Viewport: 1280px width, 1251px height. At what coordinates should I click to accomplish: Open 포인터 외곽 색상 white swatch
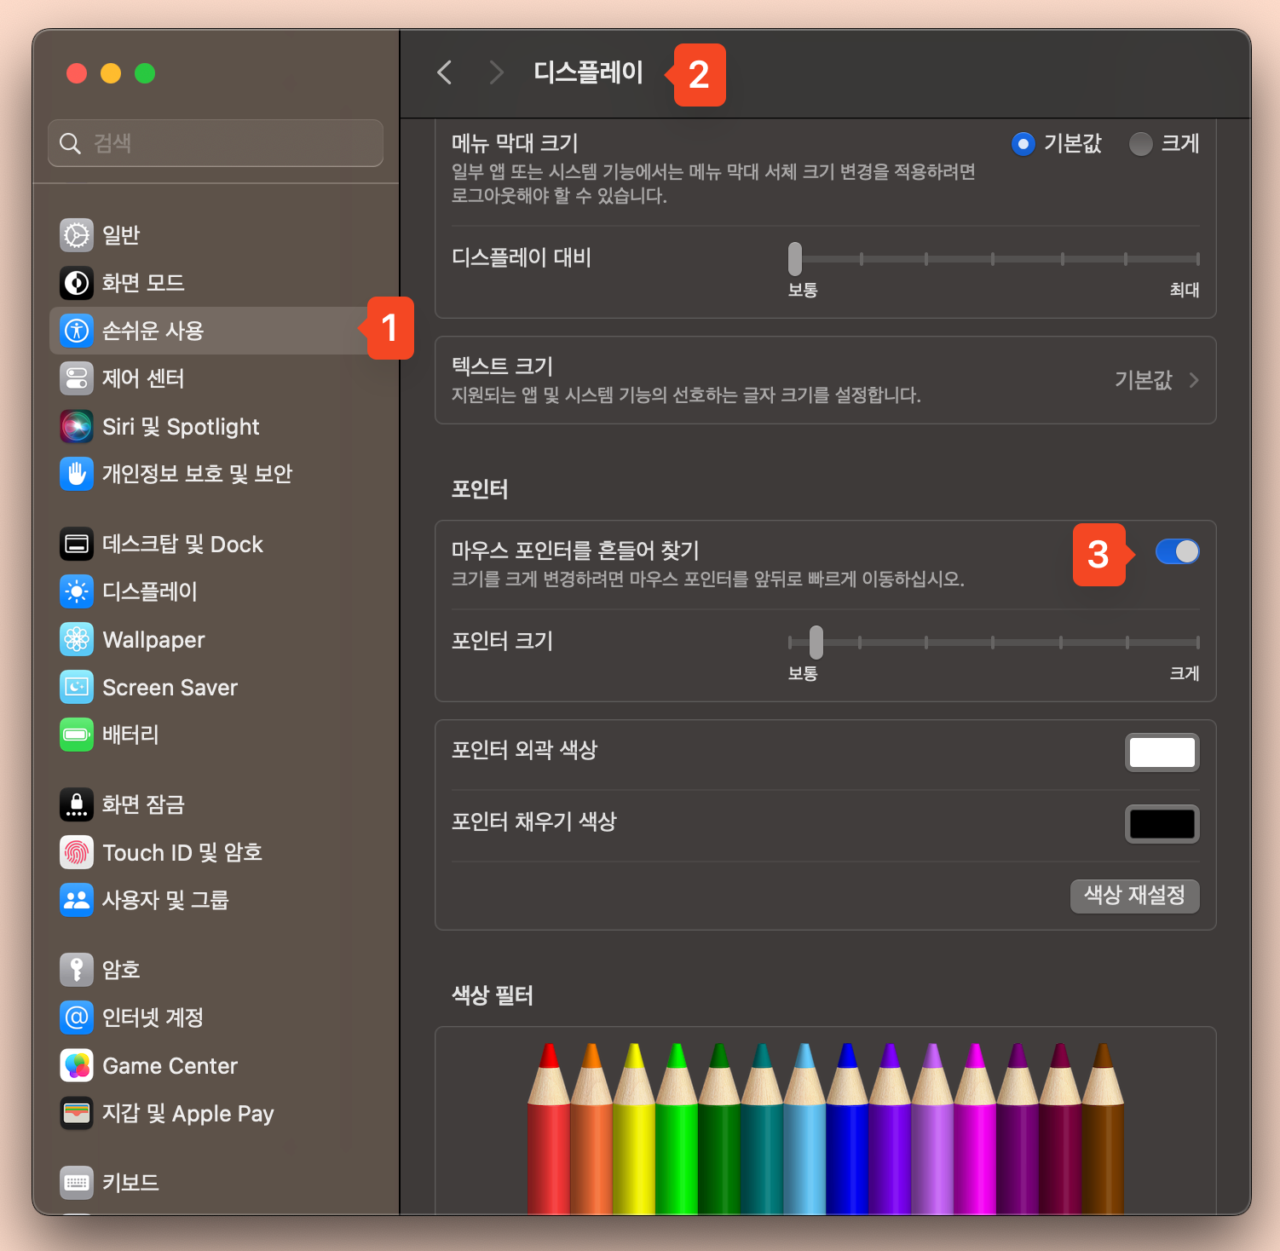coord(1162,752)
